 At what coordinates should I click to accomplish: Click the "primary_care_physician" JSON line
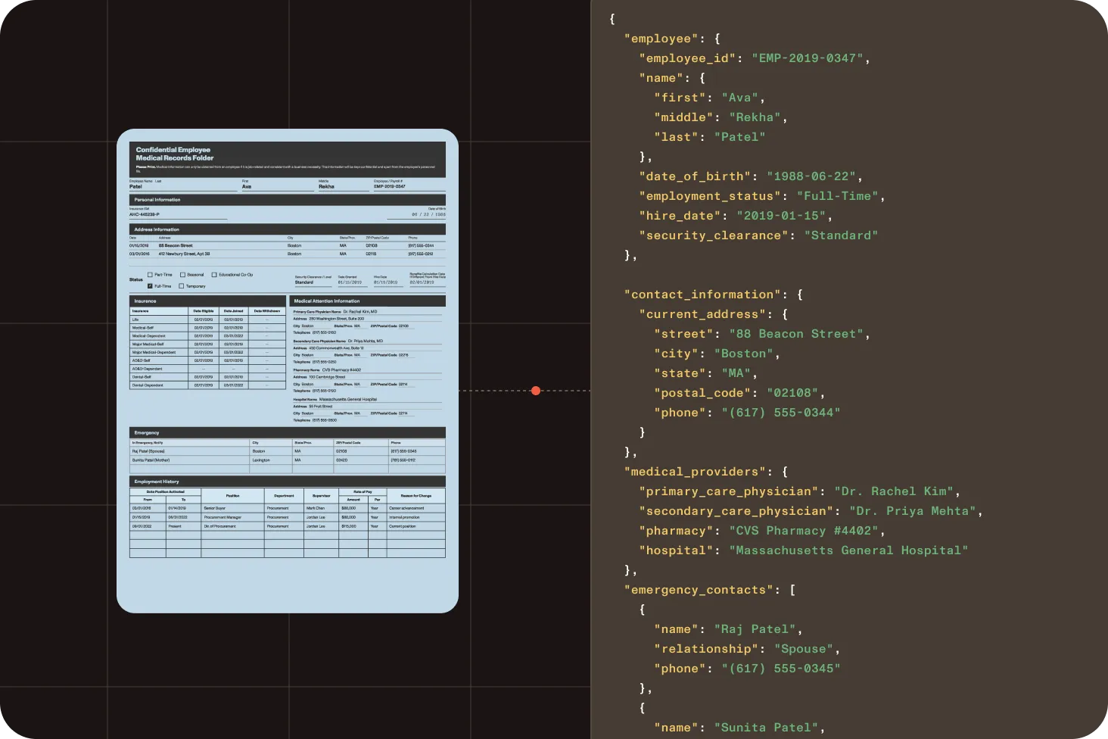(800, 491)
